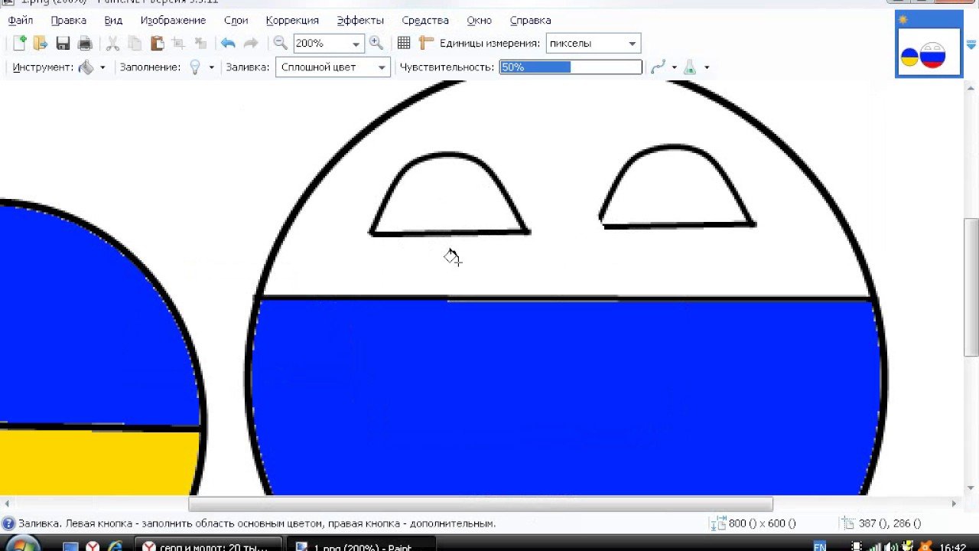Open the 200% zoom level dropdown

[x=356, y=44]
